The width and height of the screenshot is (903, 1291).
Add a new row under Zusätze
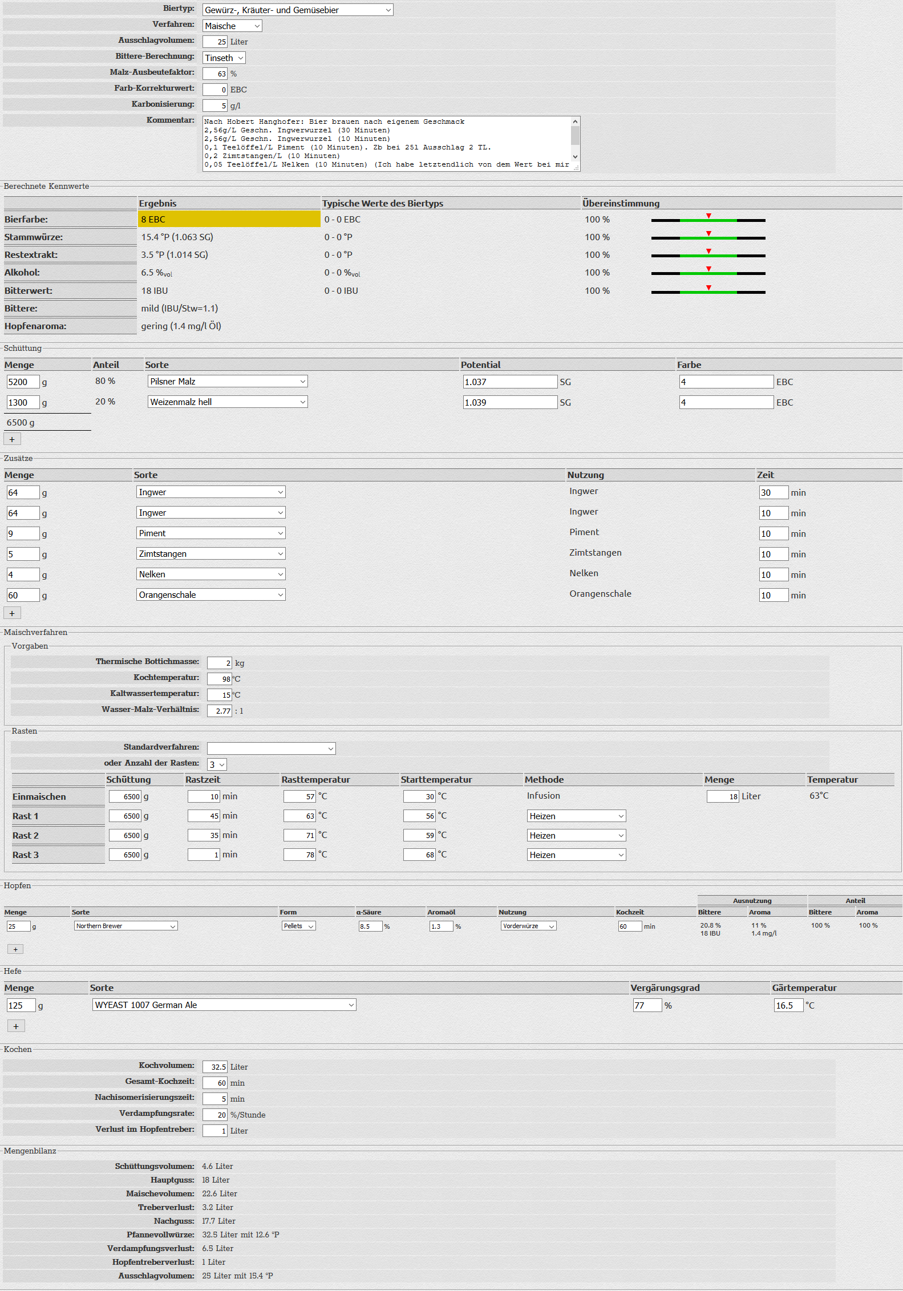point(12,613)
